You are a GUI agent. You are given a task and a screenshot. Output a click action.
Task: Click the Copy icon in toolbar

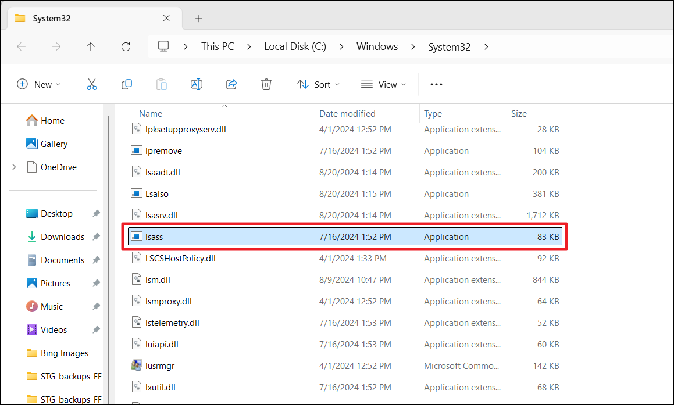coord(126,84)
